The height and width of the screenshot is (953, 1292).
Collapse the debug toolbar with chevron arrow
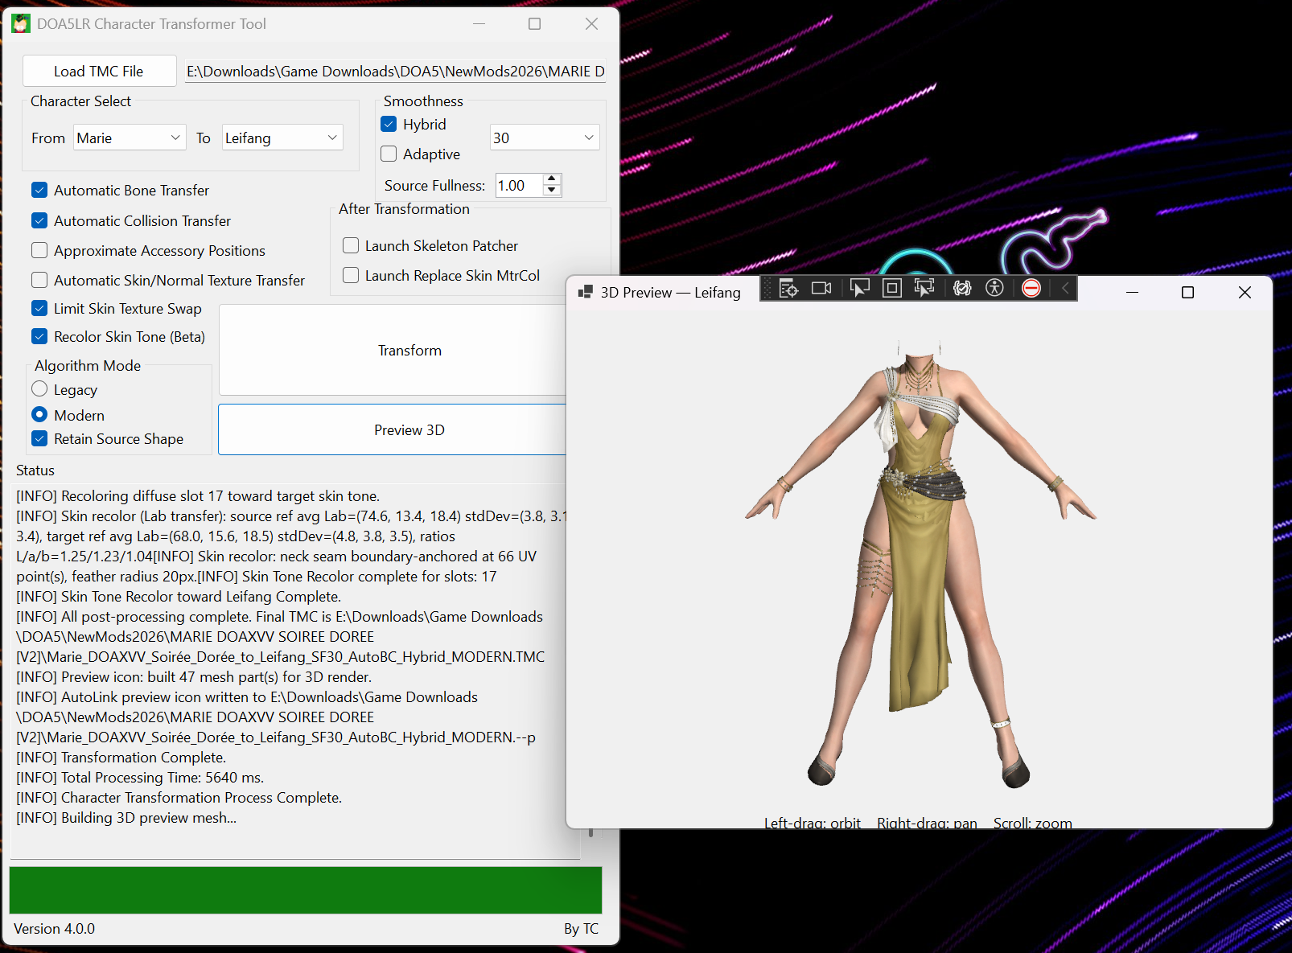coord(1065,288)
